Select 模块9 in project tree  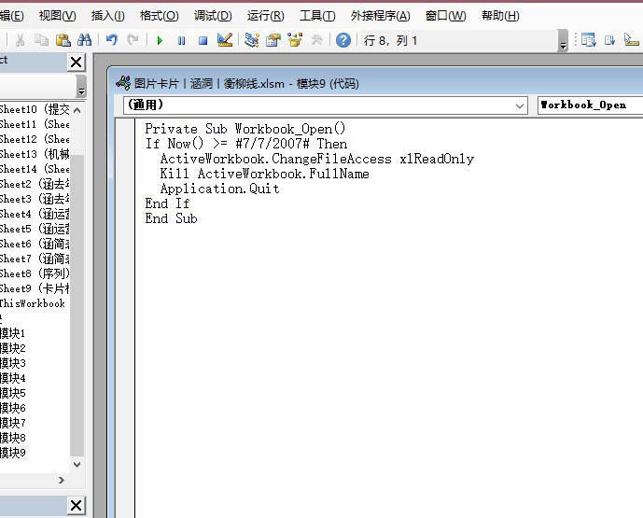click(x=13, y=453)
